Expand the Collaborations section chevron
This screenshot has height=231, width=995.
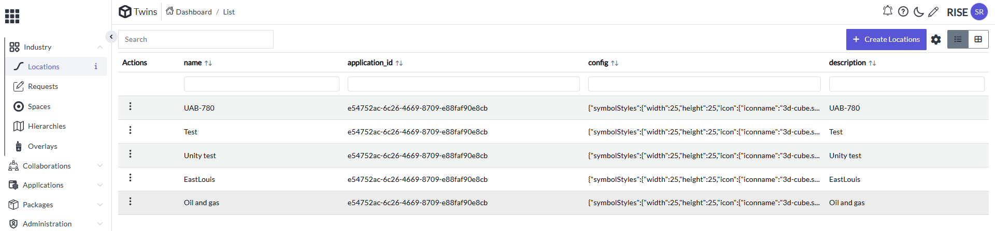click(100, 166)
